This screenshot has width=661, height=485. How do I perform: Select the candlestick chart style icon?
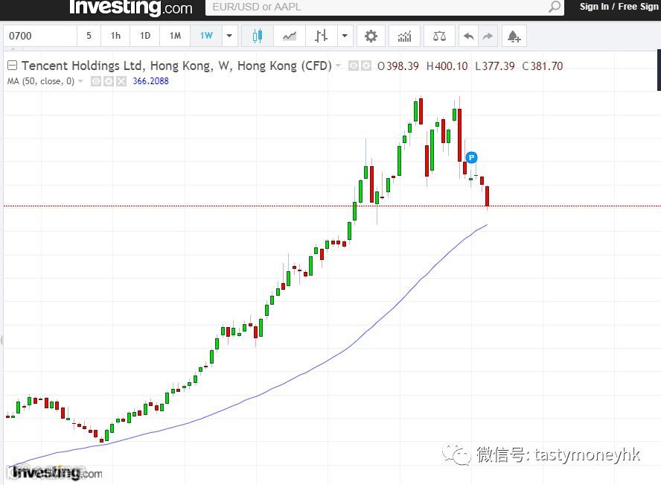257,36
